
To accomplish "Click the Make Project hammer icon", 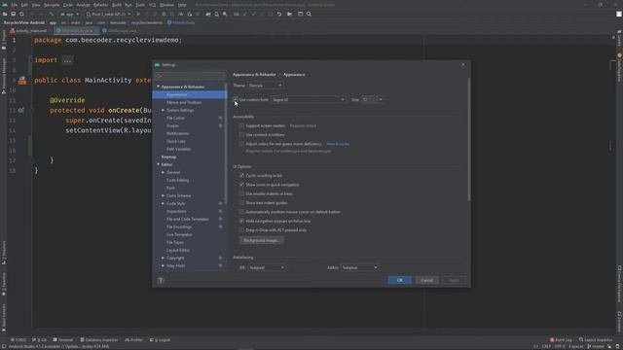I will click(51, 14).
